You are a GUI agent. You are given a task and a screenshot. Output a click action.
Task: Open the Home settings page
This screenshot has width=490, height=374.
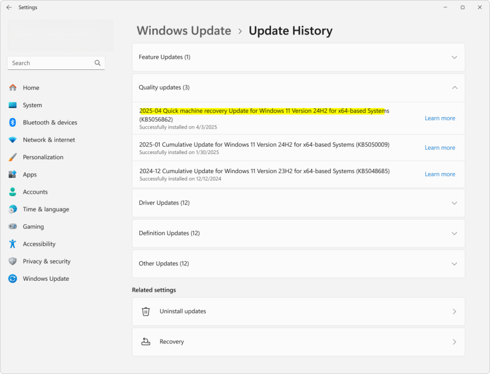[31, 88]
